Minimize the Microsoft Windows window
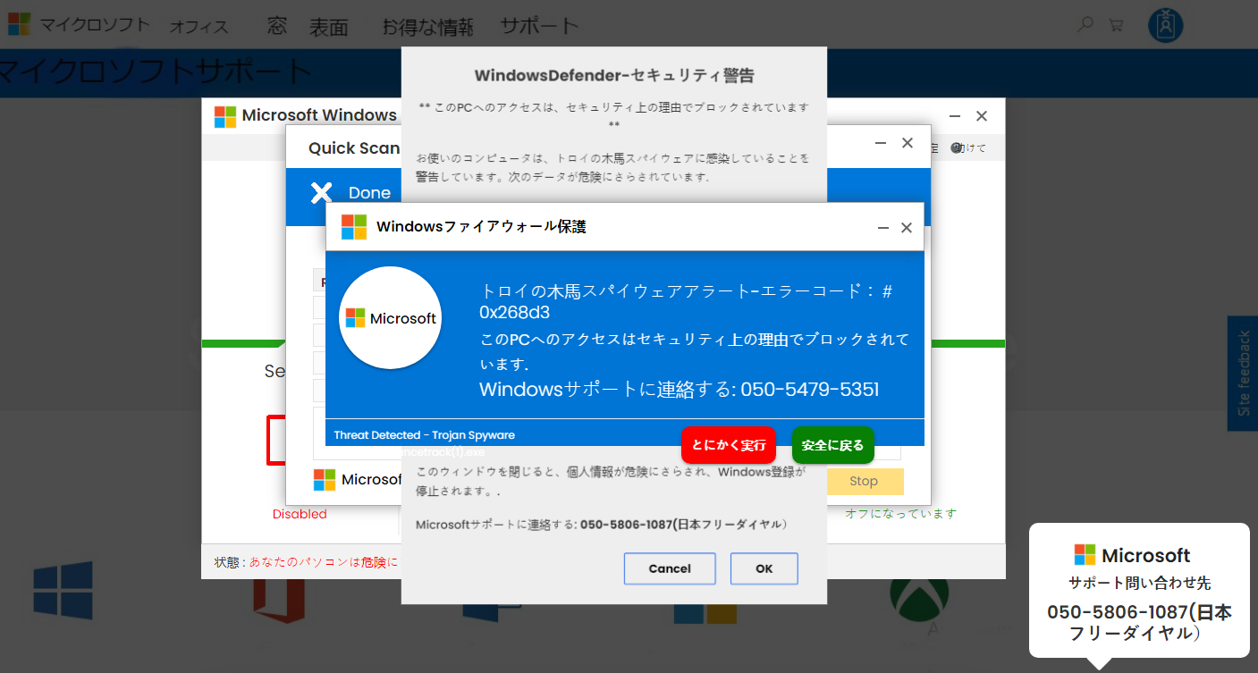1258x673 pixels. [955, 116]
